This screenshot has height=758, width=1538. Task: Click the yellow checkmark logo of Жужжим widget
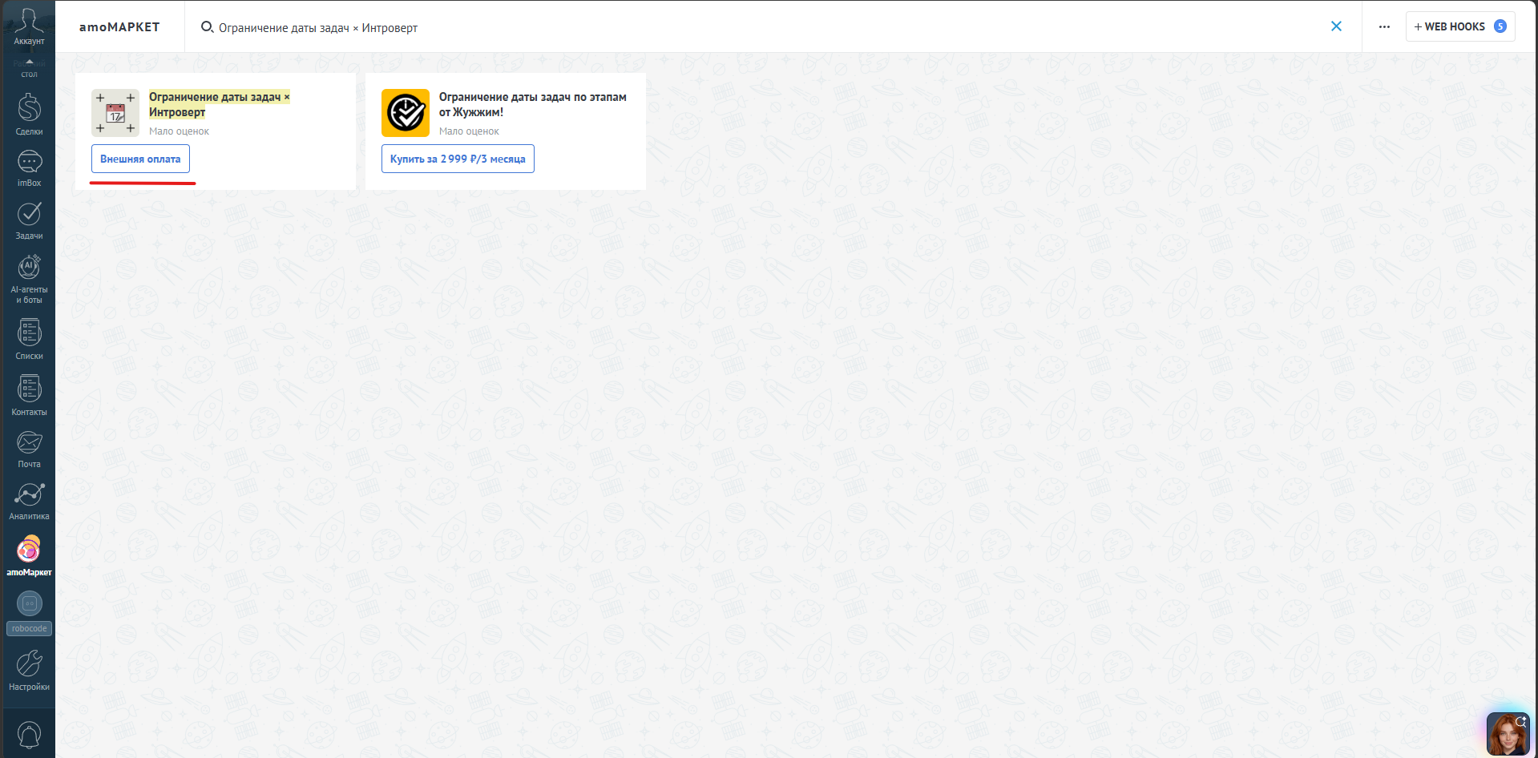[x=406, y=113]
